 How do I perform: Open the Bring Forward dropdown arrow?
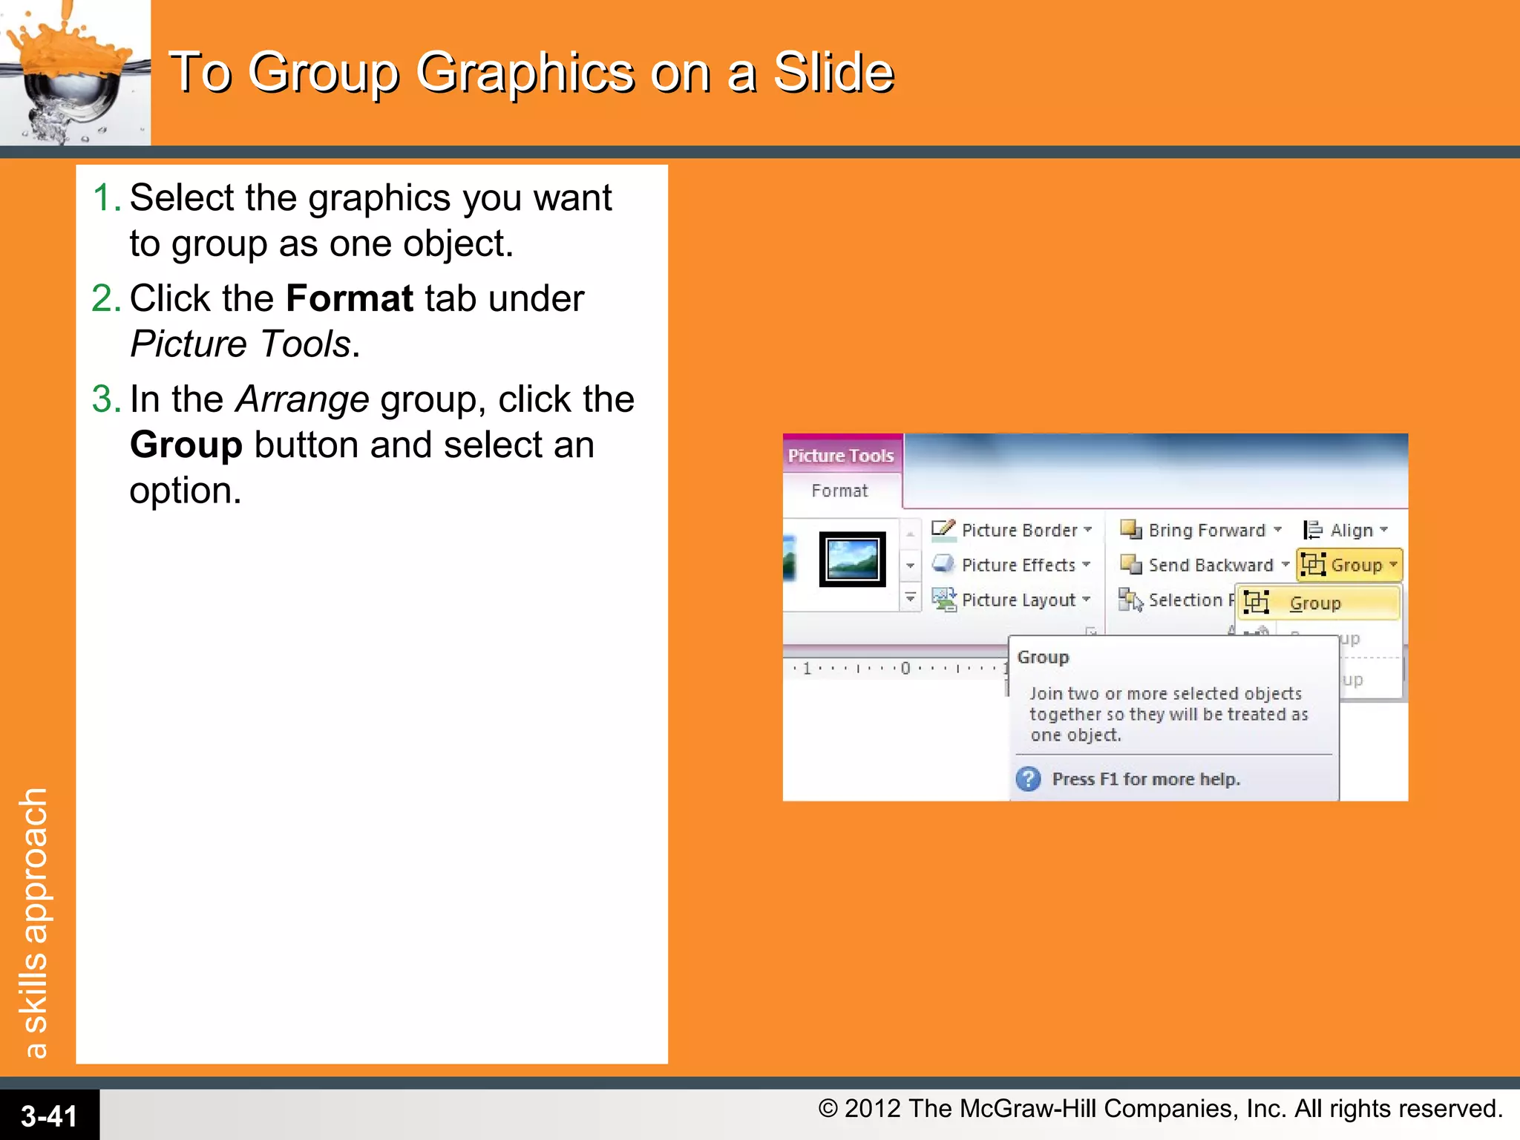[1278, 530]
